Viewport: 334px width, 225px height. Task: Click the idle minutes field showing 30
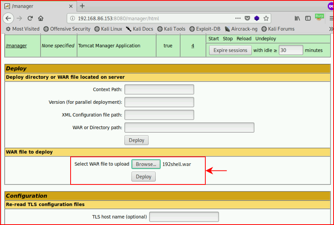291,50
